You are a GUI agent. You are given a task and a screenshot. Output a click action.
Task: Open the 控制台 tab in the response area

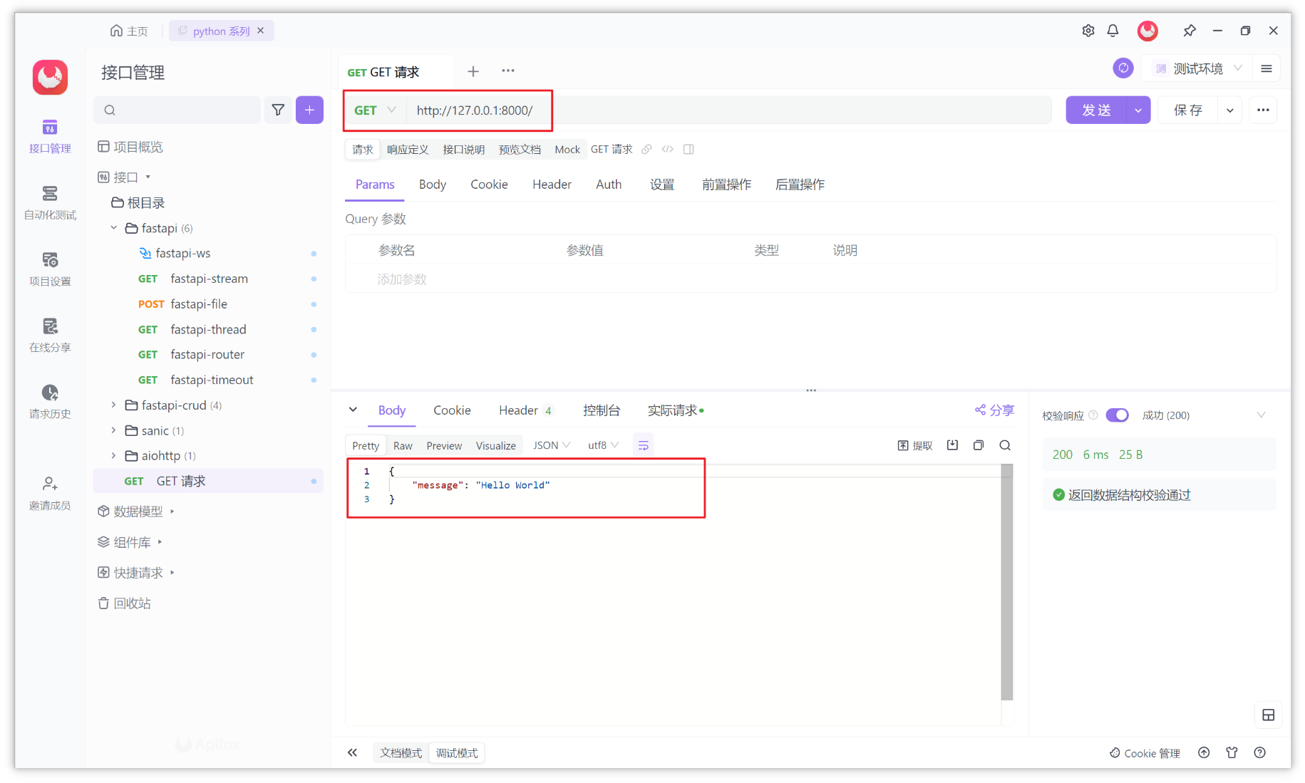(602, 410)
